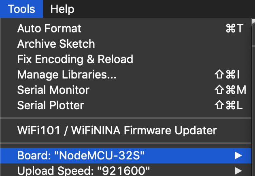Screen dimensions: 255x176
Task: Click the ⌘T shortcut hint for Auto Format
Action: click(234, 29)
